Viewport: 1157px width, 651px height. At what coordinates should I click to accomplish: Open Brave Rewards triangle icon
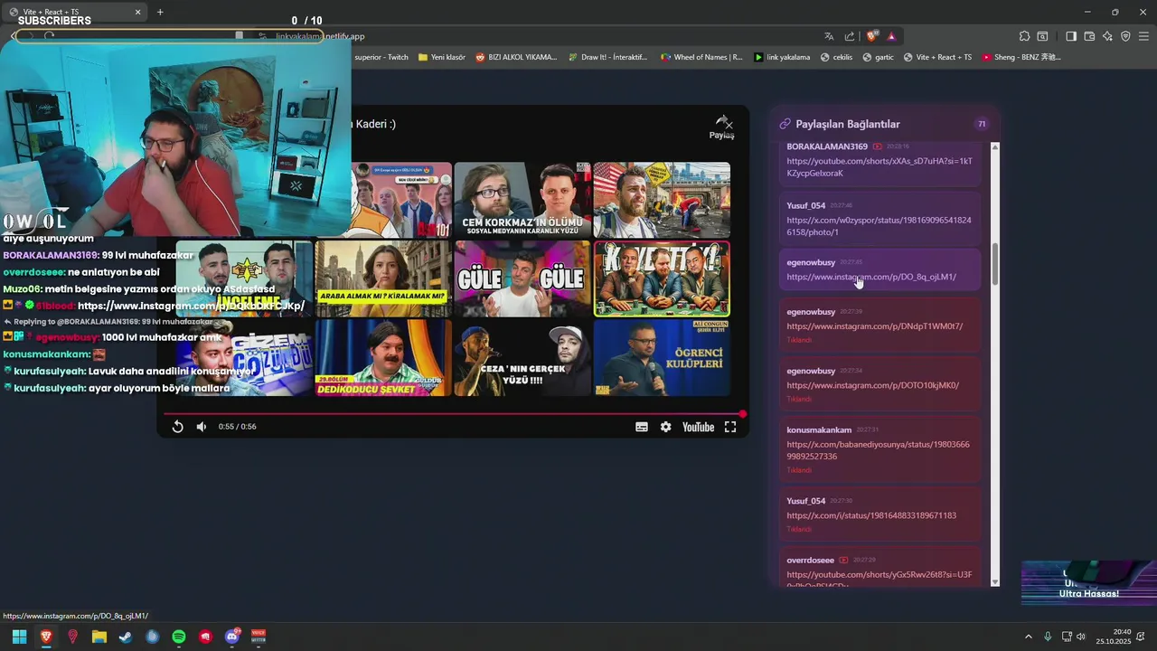pos(891,36)
